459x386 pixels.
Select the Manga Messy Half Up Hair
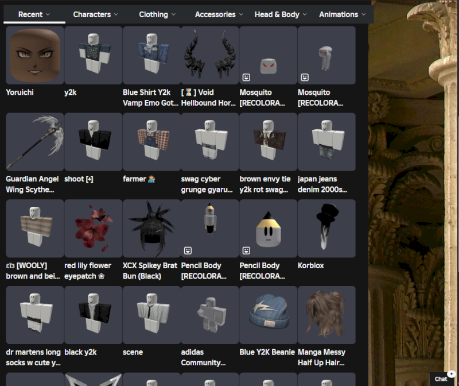pos(326,315)
